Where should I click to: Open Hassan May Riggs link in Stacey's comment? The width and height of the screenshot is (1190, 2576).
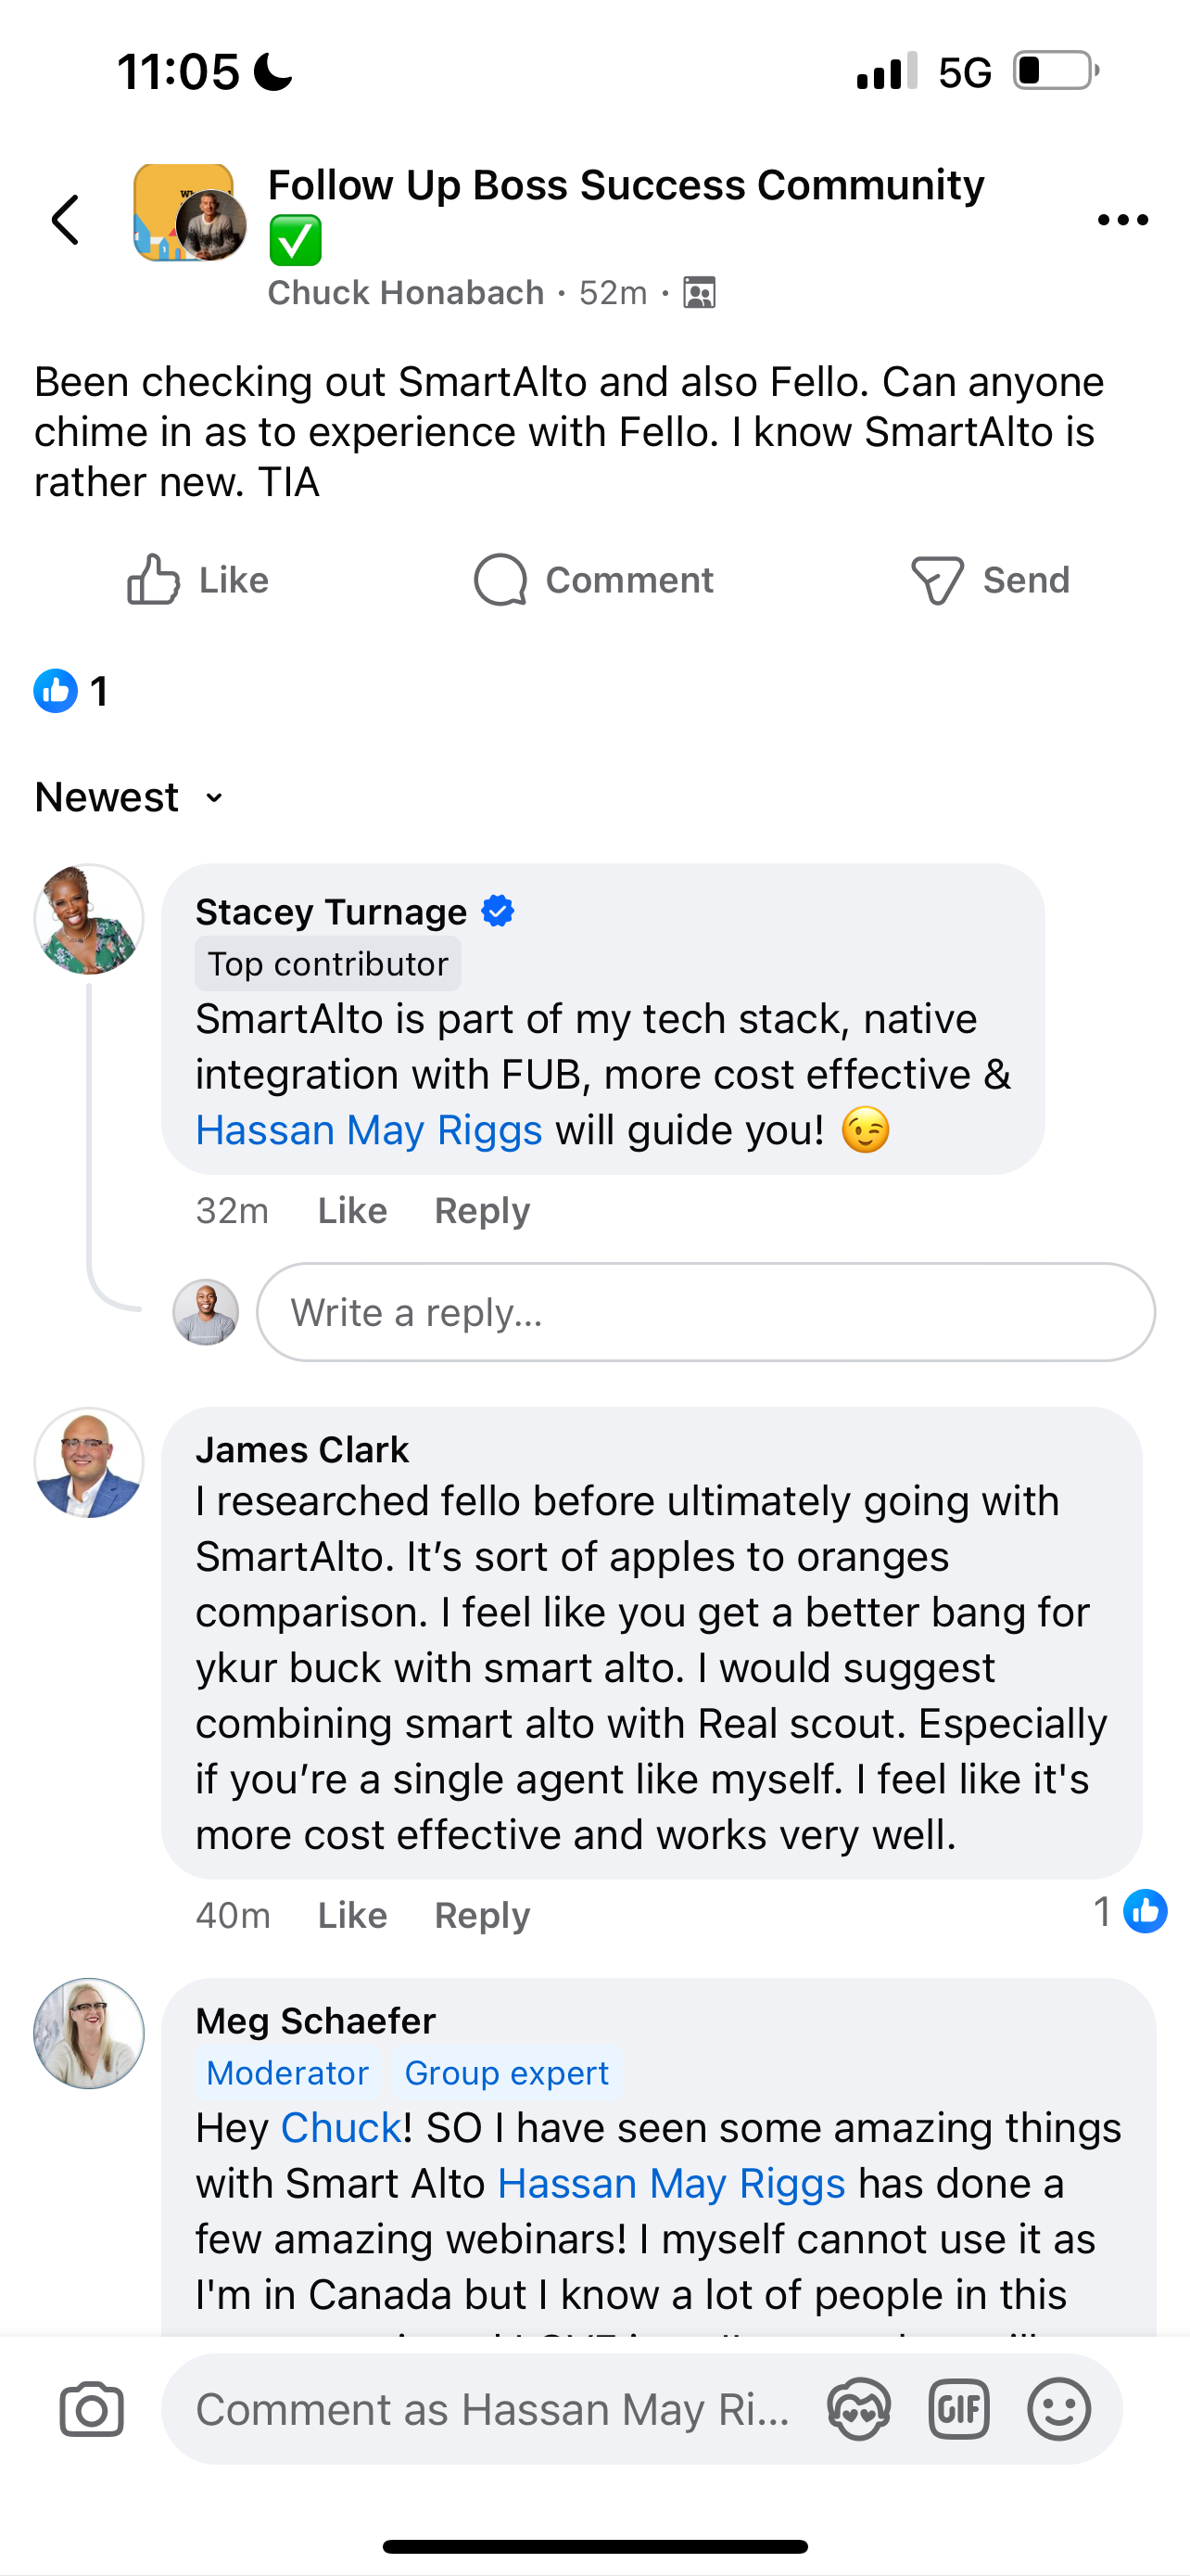(x=369, y=1130)
